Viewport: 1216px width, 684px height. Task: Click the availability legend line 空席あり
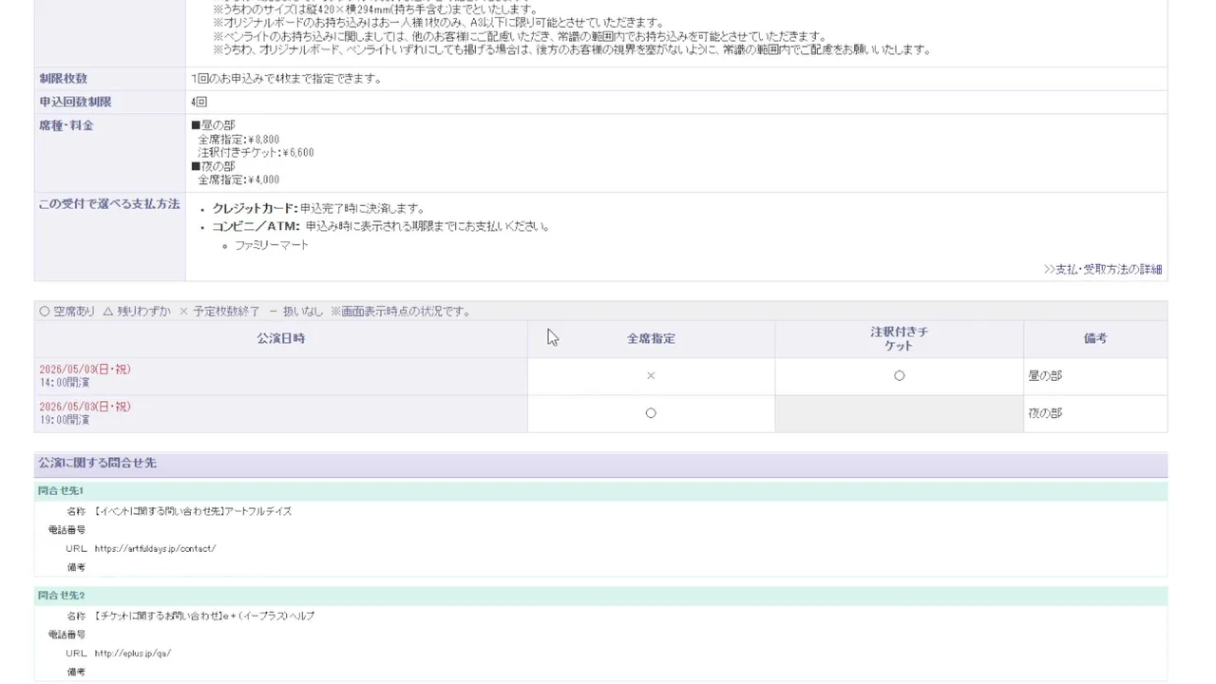[255, 312]
